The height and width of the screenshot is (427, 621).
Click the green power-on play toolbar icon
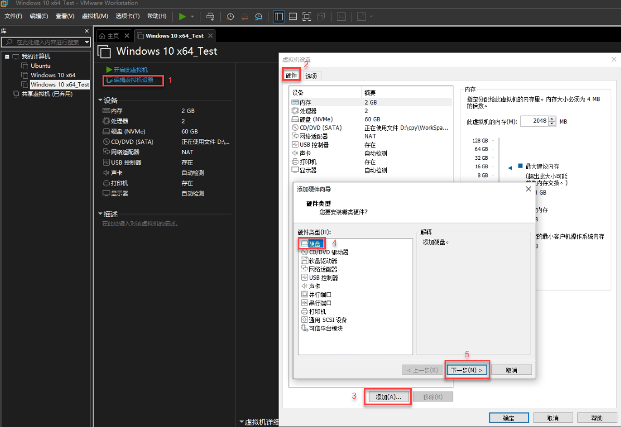(182, 16)
